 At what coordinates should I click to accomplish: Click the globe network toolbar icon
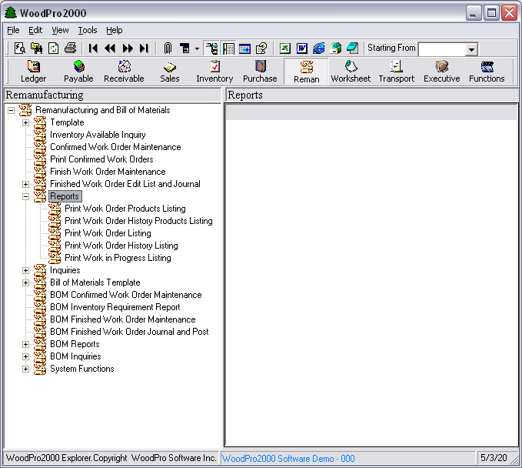(x=335, y=48)
